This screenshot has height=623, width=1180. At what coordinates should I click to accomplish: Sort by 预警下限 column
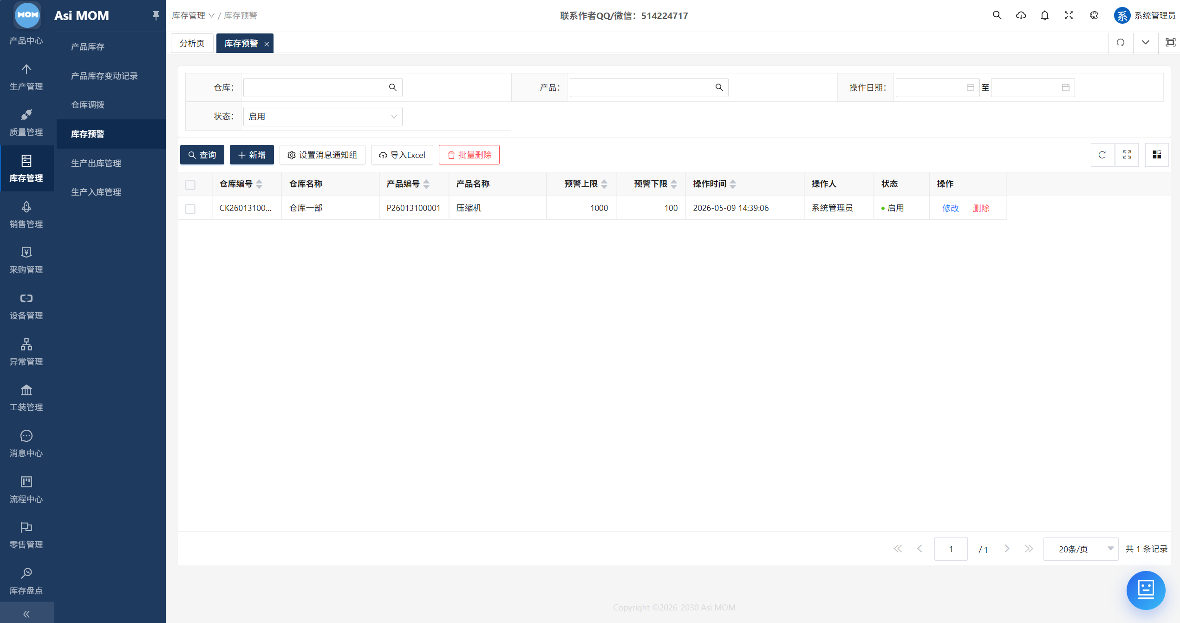[x=674, y=184]
